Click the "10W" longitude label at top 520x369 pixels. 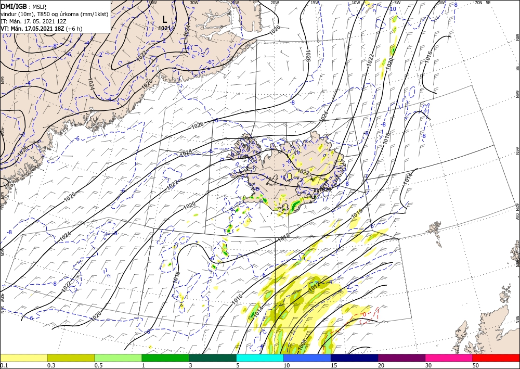coord(356,3)
